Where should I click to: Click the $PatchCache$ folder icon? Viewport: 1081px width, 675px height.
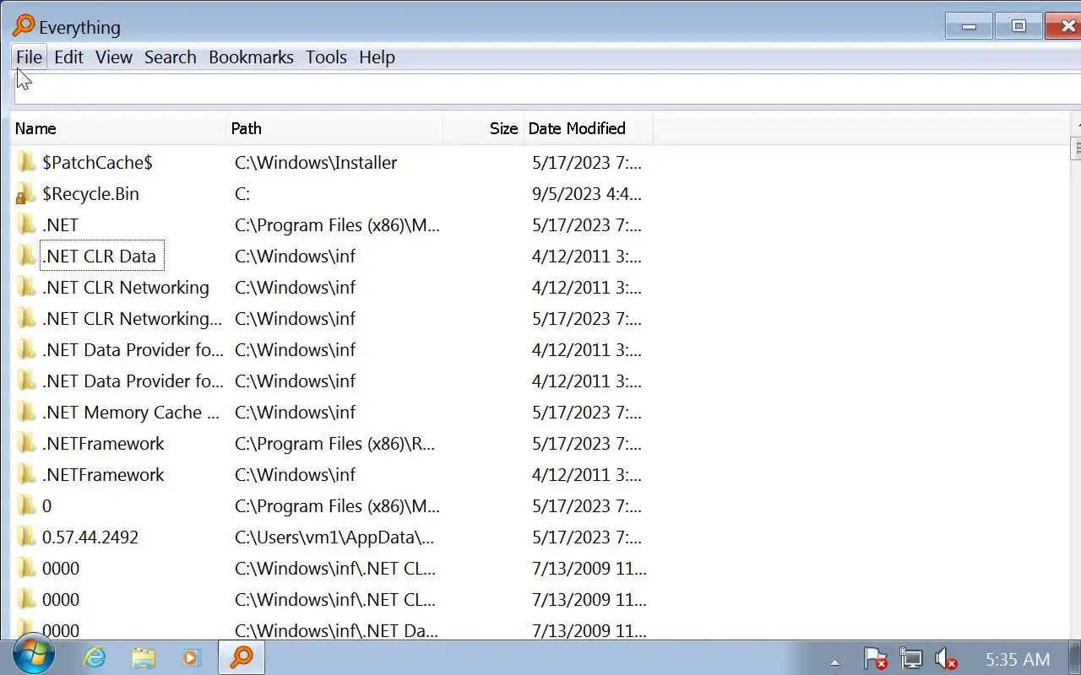(x=26, y=162)
